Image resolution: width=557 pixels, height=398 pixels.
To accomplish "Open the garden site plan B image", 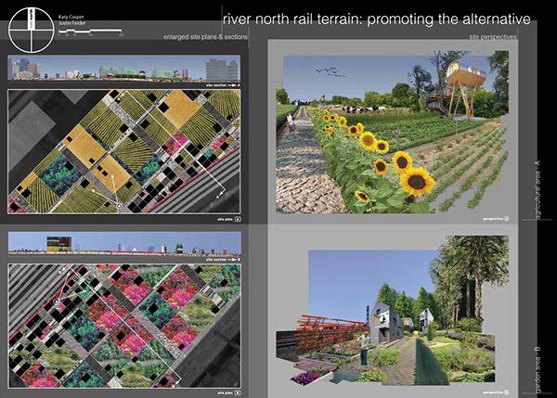I will [124, 326].
